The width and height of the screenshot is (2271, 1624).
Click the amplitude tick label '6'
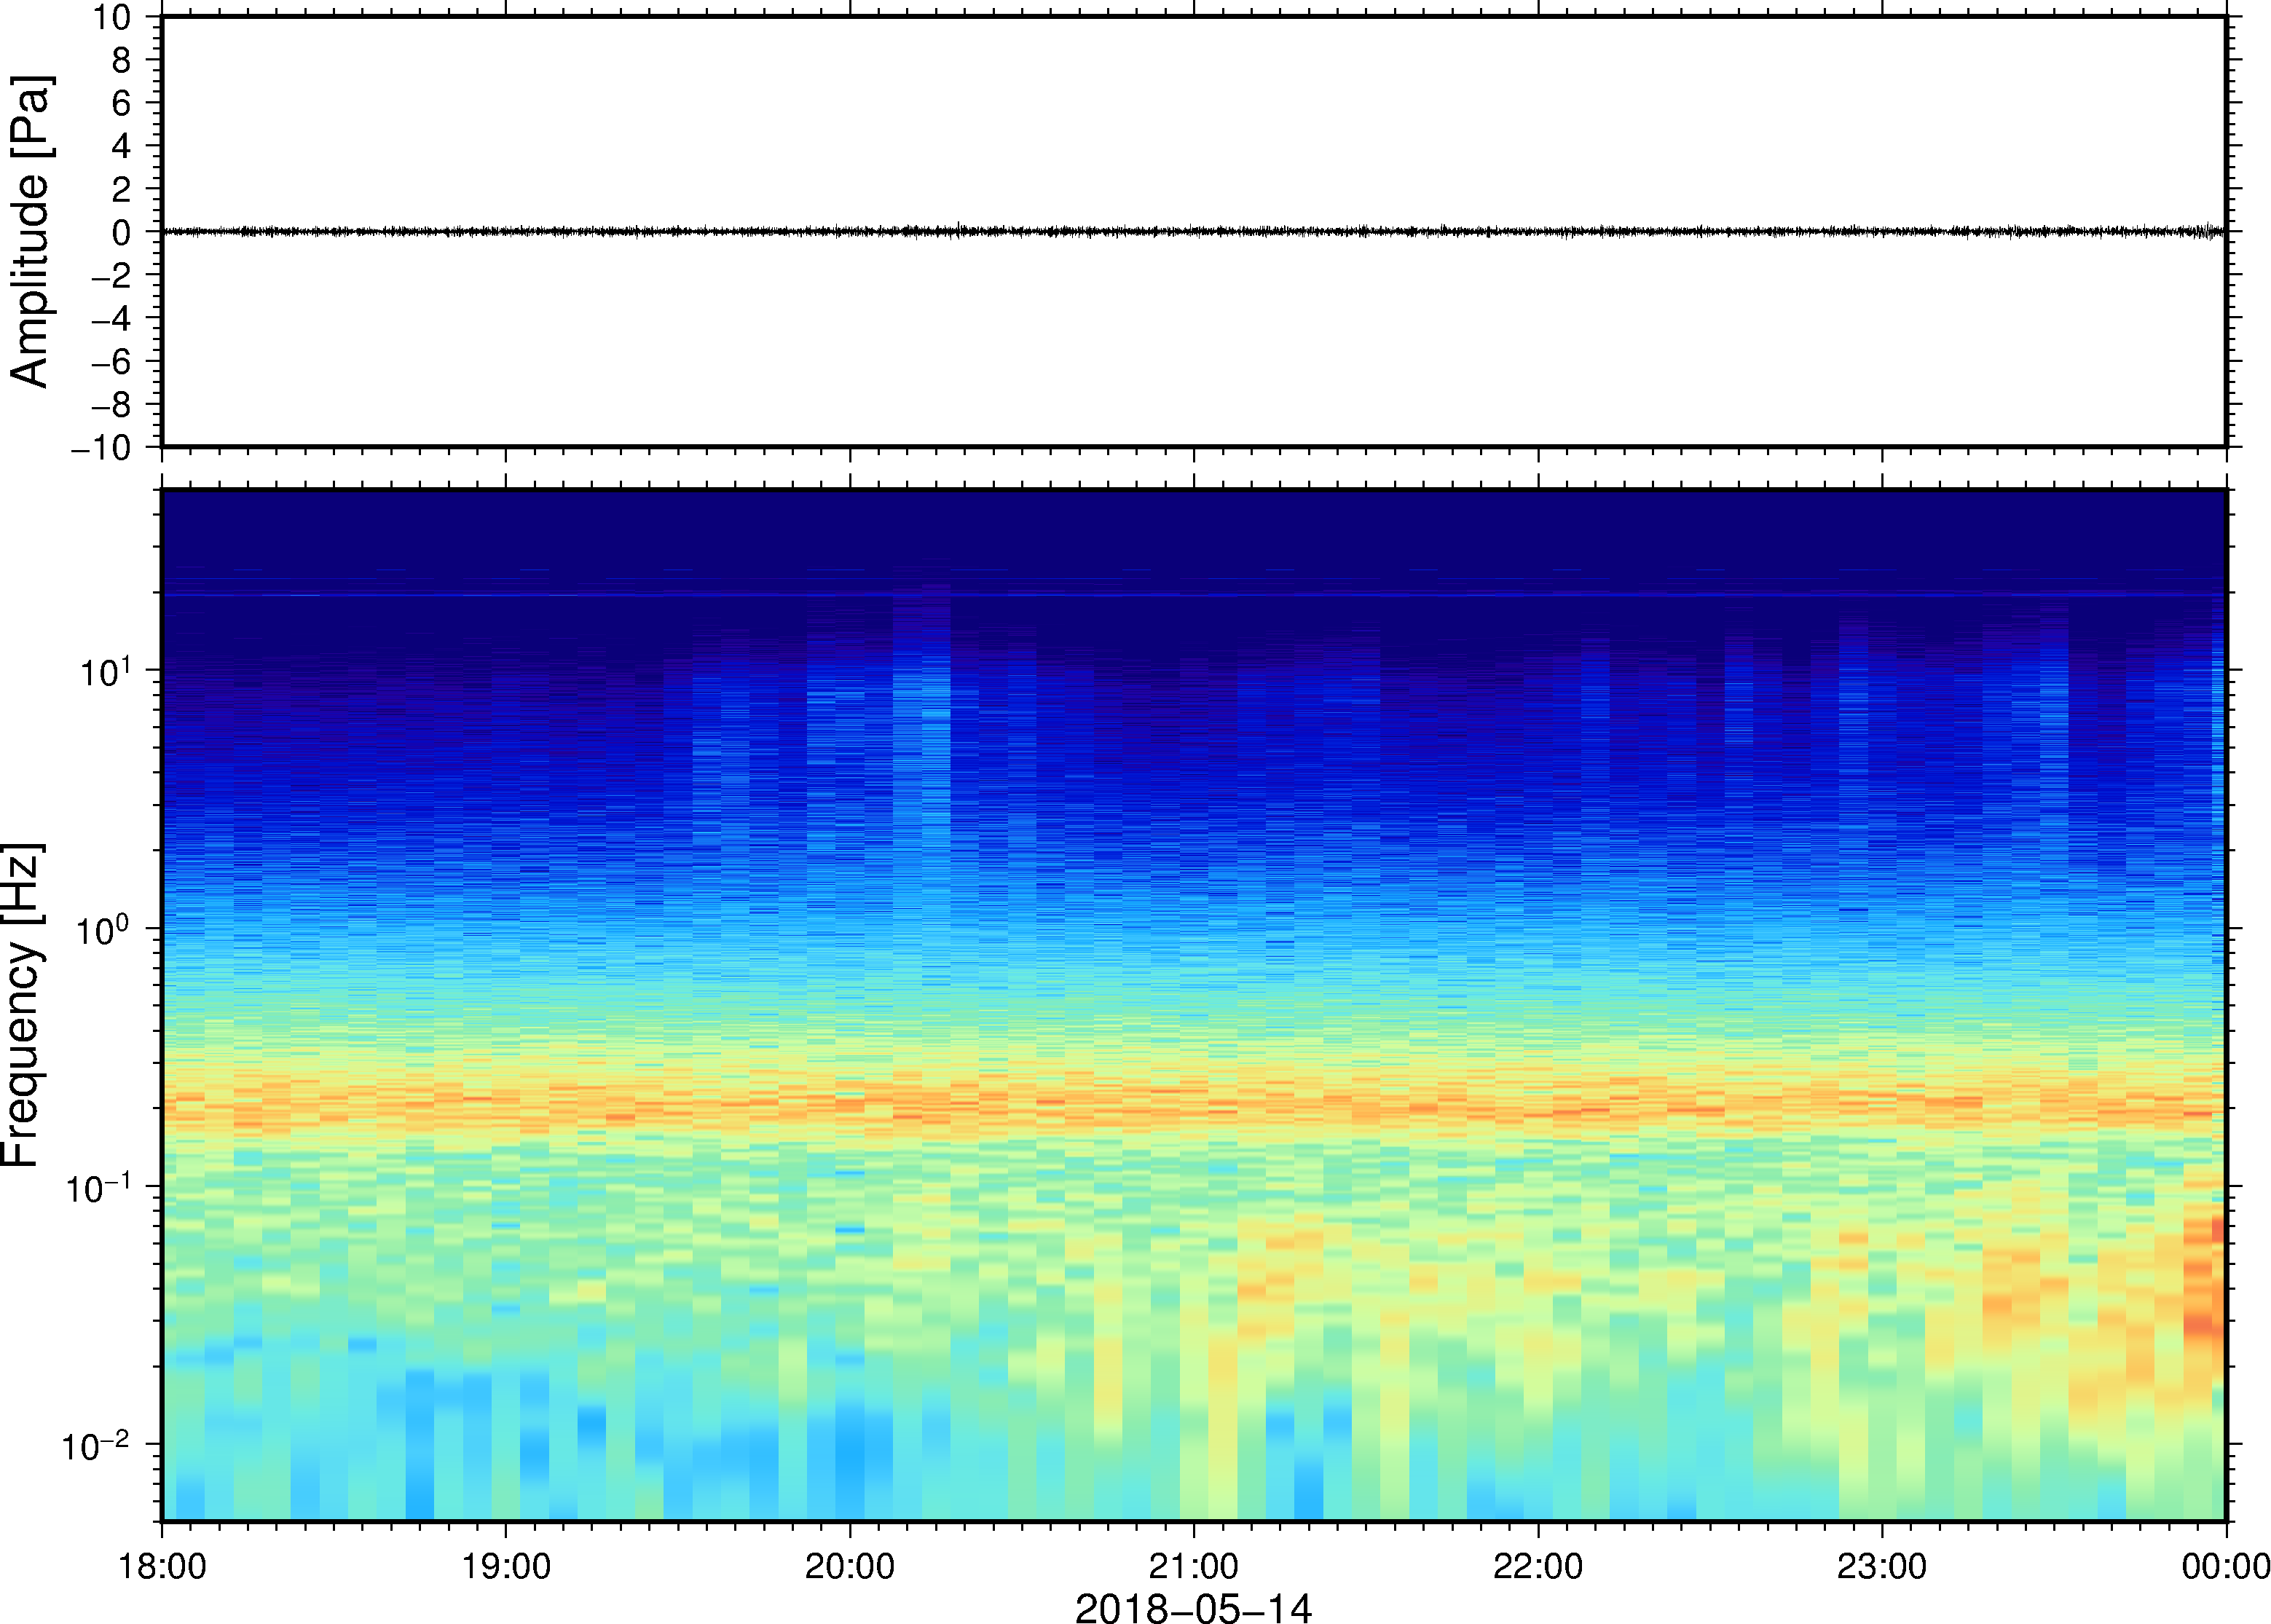(x=122, y=103)
